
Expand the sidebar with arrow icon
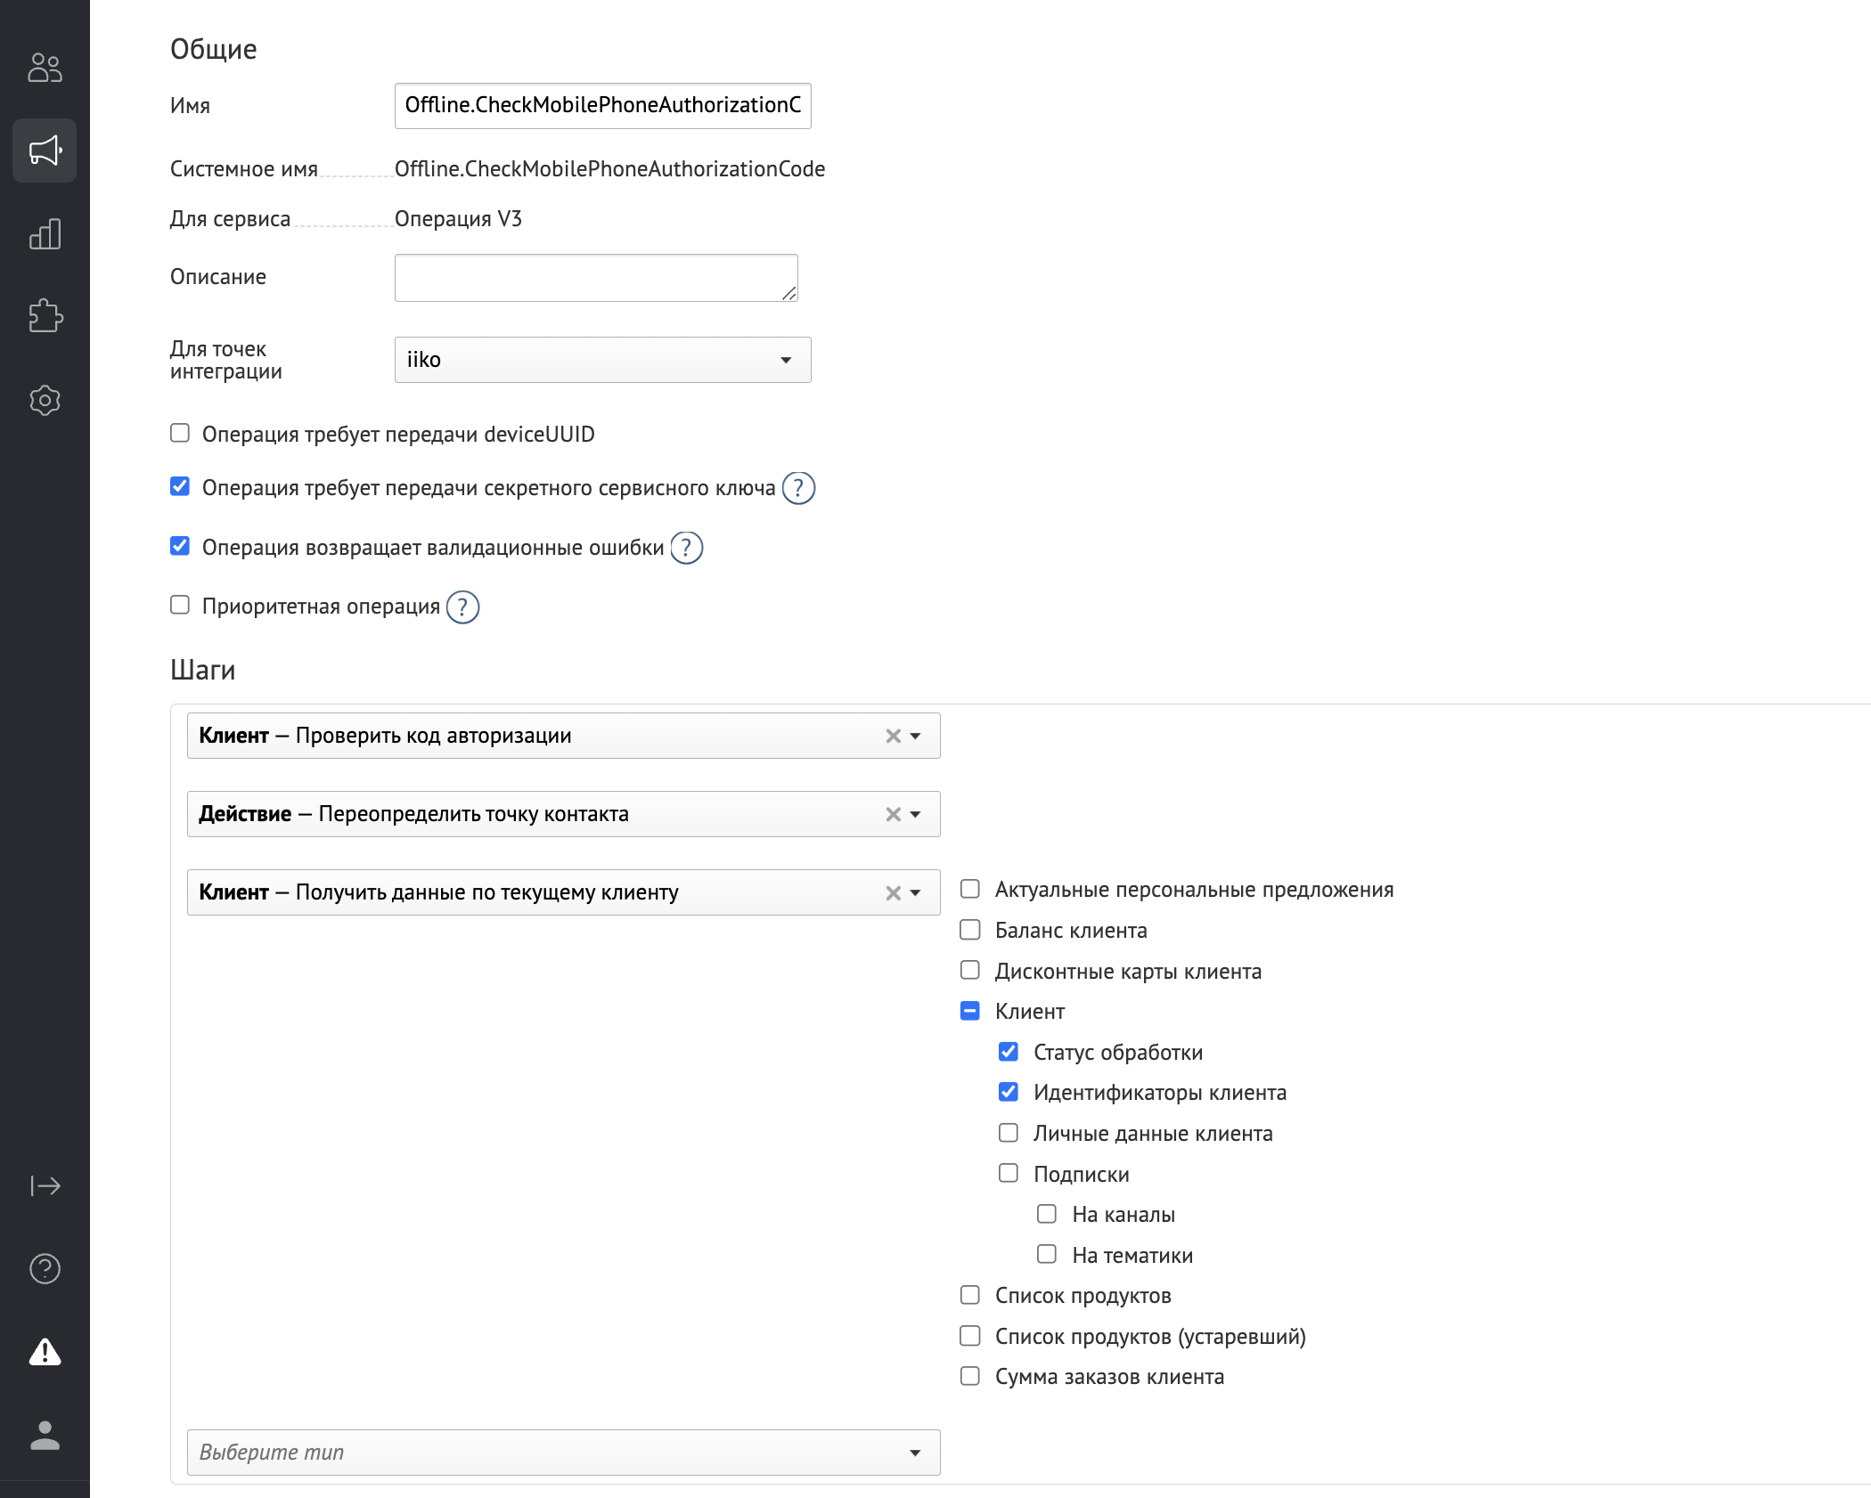45,1185
